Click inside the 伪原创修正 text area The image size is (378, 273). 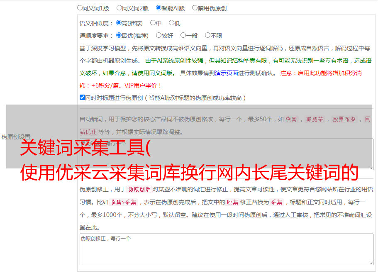point(227,249)
